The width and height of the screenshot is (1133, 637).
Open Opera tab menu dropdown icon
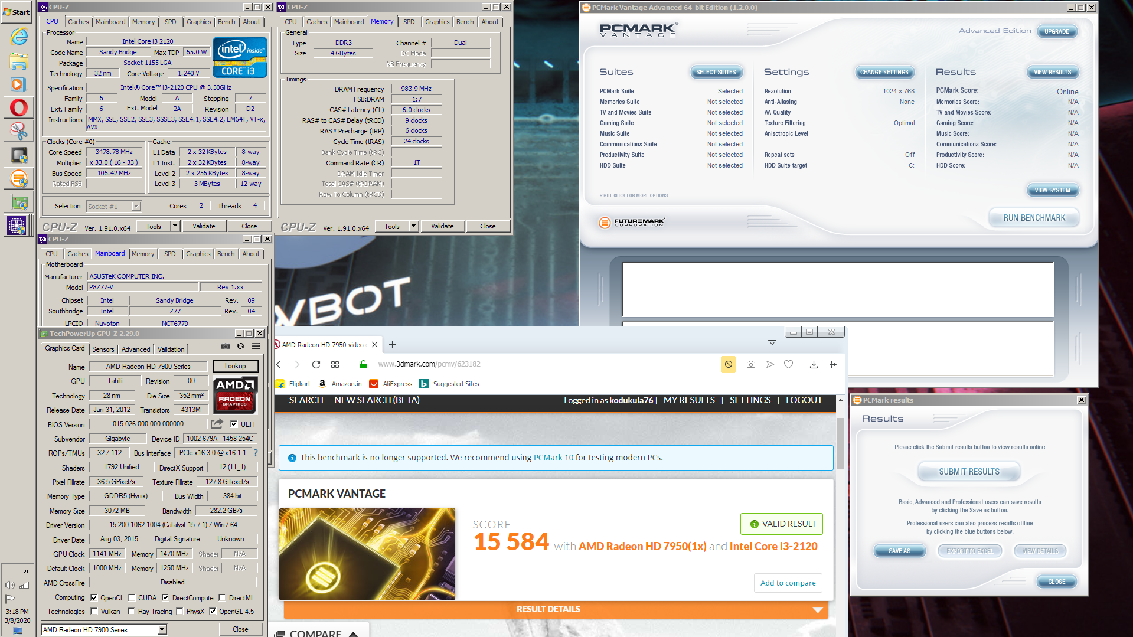pyautogui.click(x=772, y=341)
